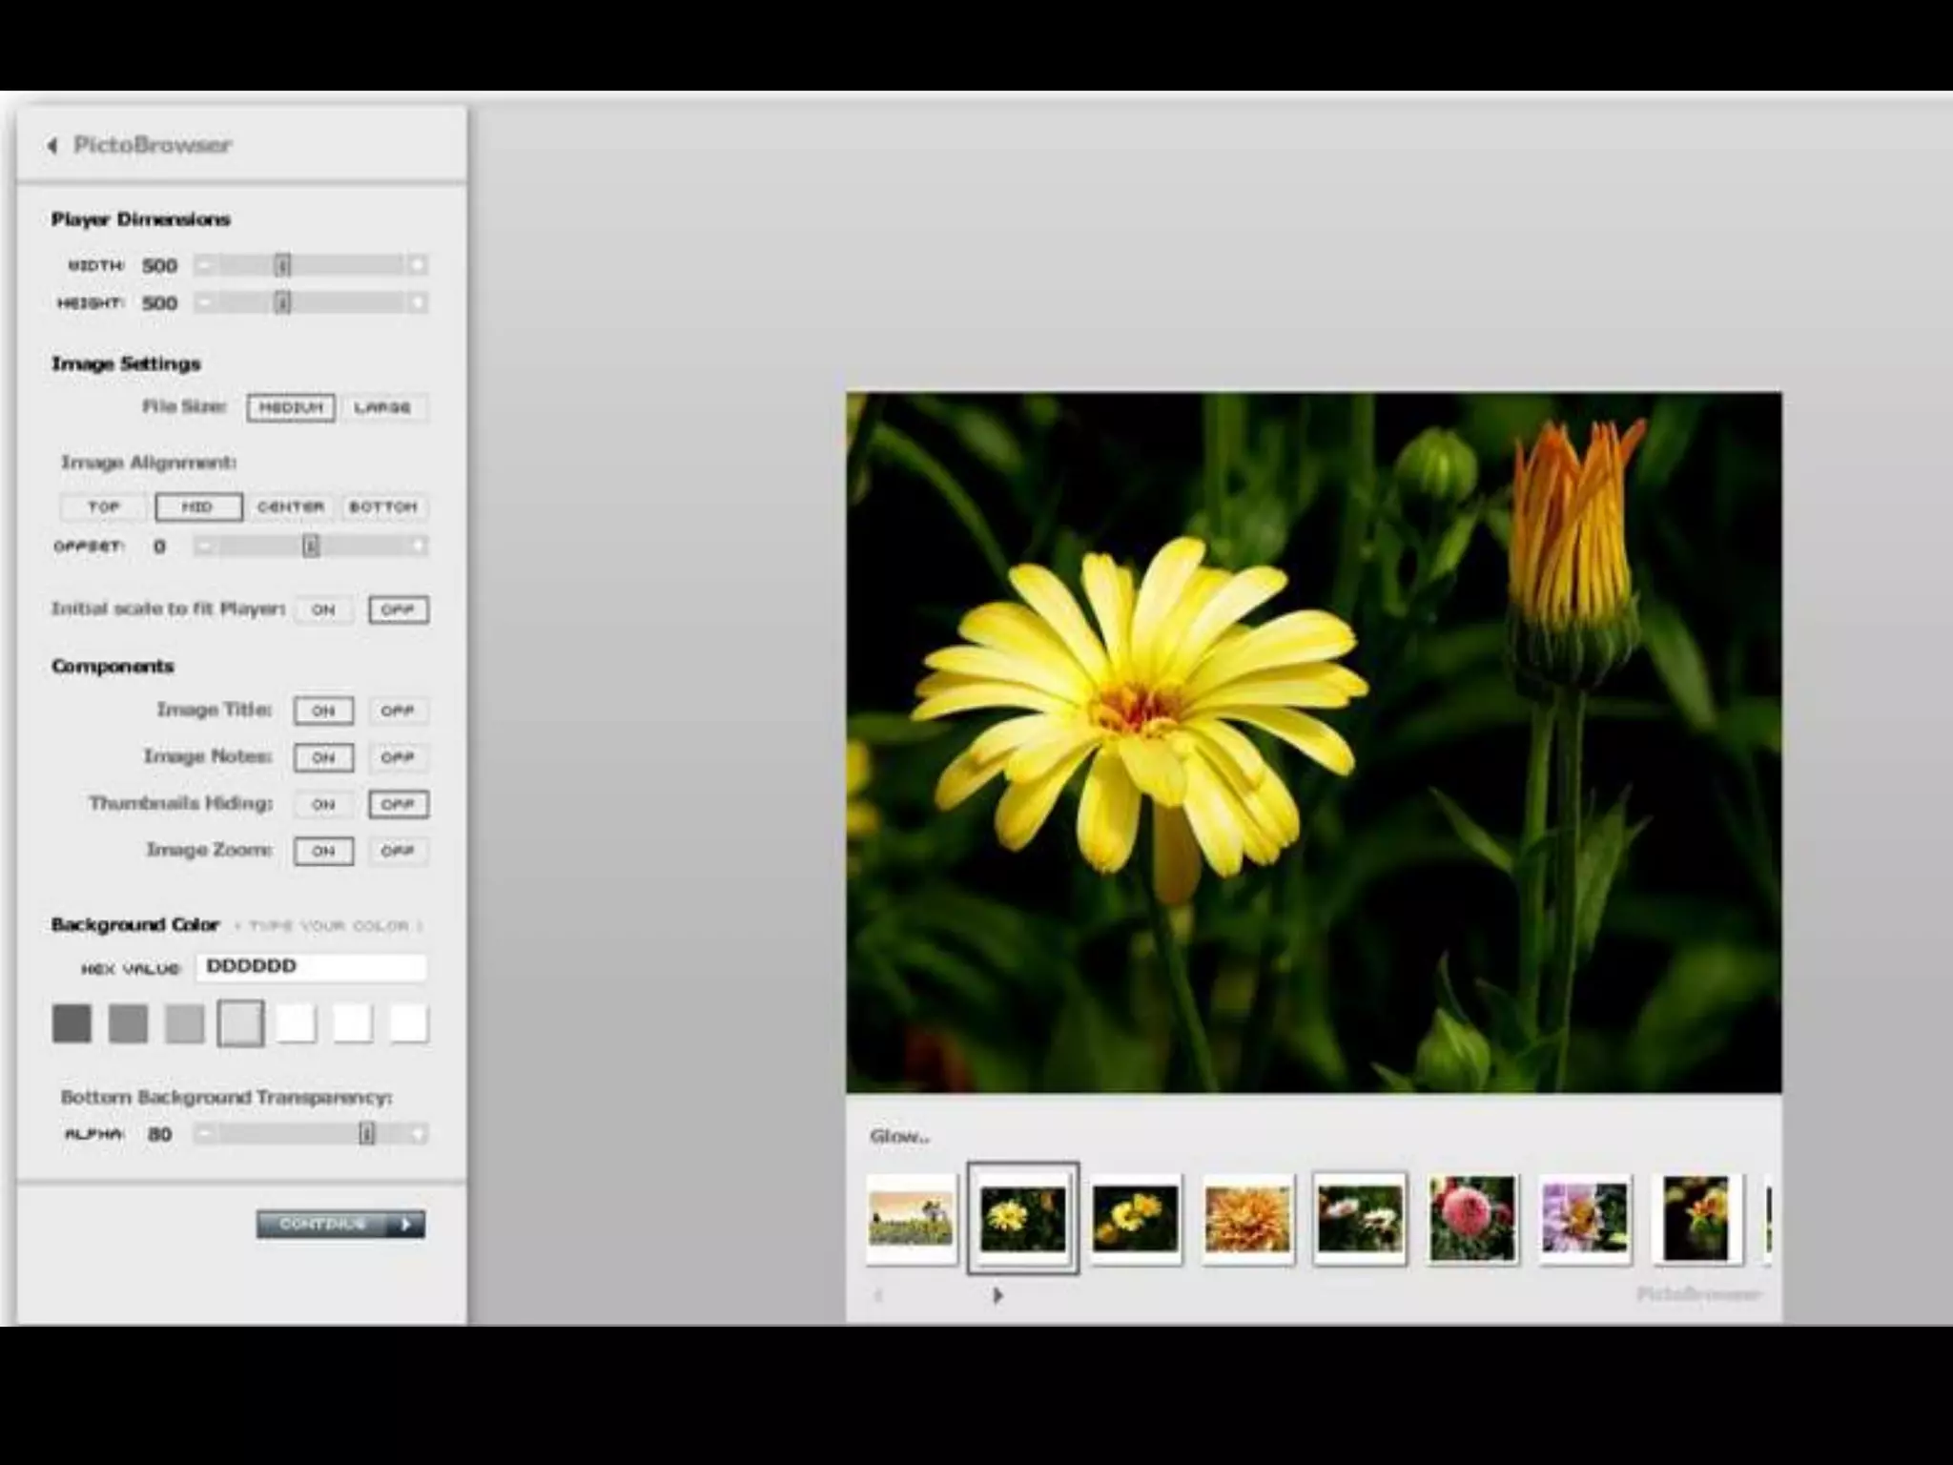Turn Image Title off
Viewport: 1953px width, 1465px height.
[x=398, y=711]
